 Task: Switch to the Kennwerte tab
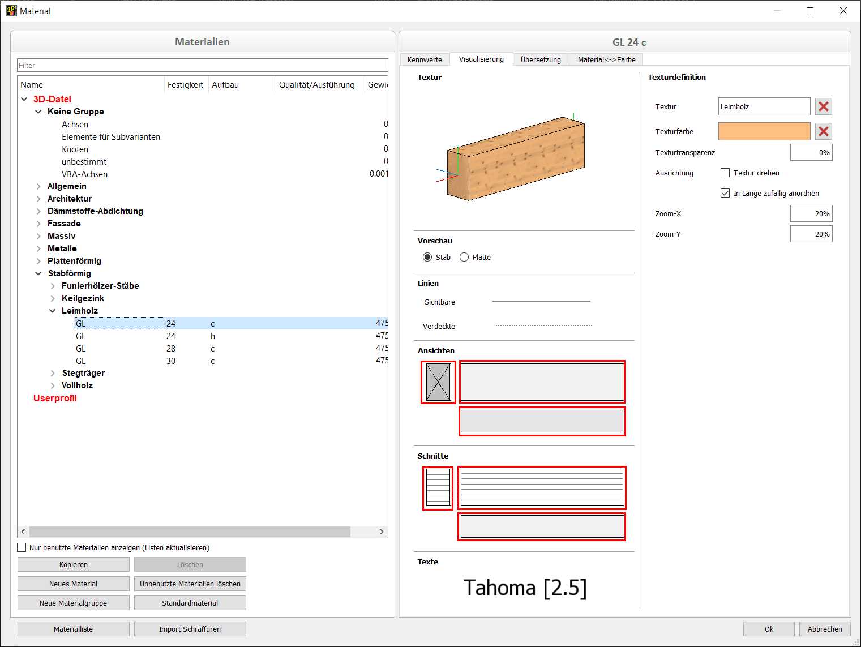[425, 59]
